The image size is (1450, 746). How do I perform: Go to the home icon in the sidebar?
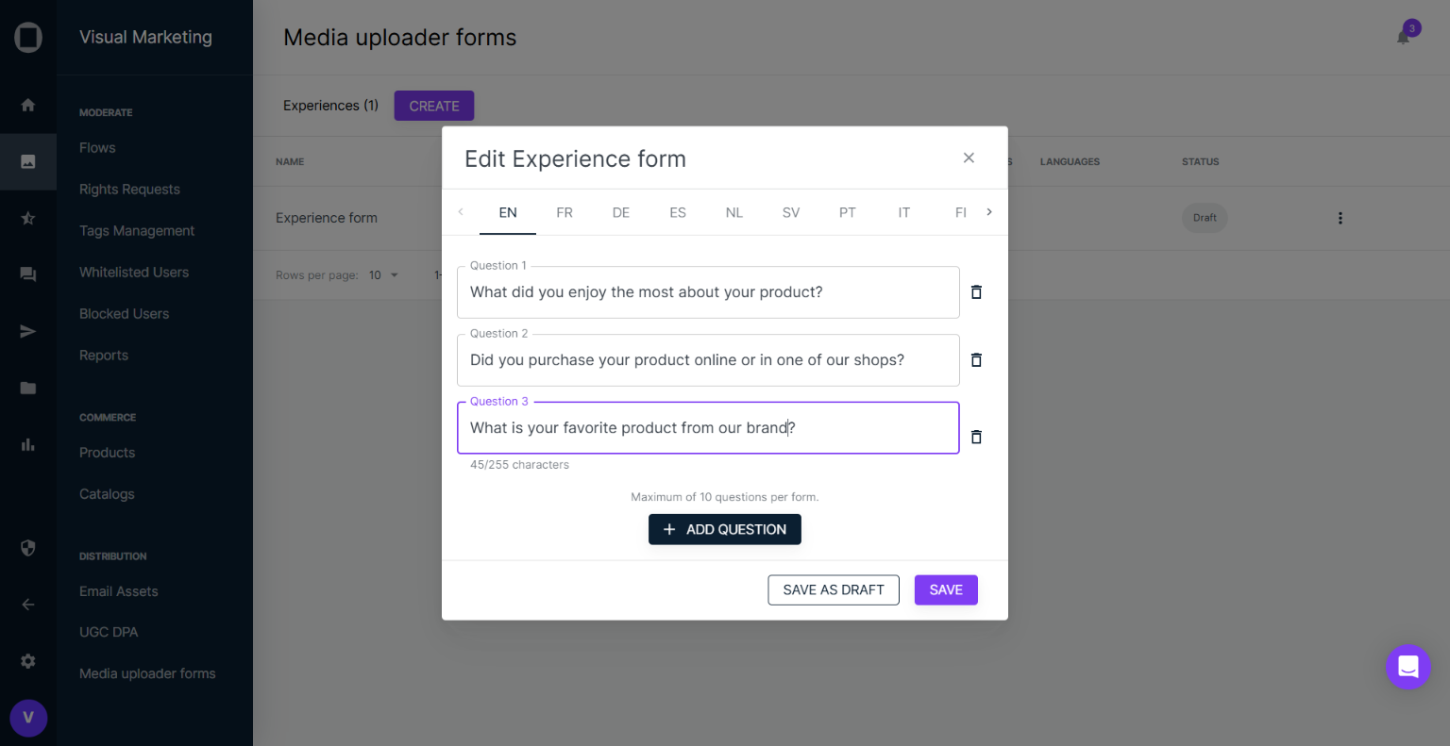(x=28, y=105)
